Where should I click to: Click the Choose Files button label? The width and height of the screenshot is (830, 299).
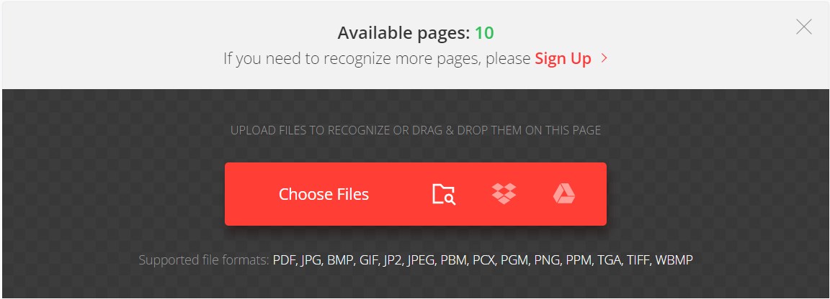pyautogui.click(x=323, y=194)
